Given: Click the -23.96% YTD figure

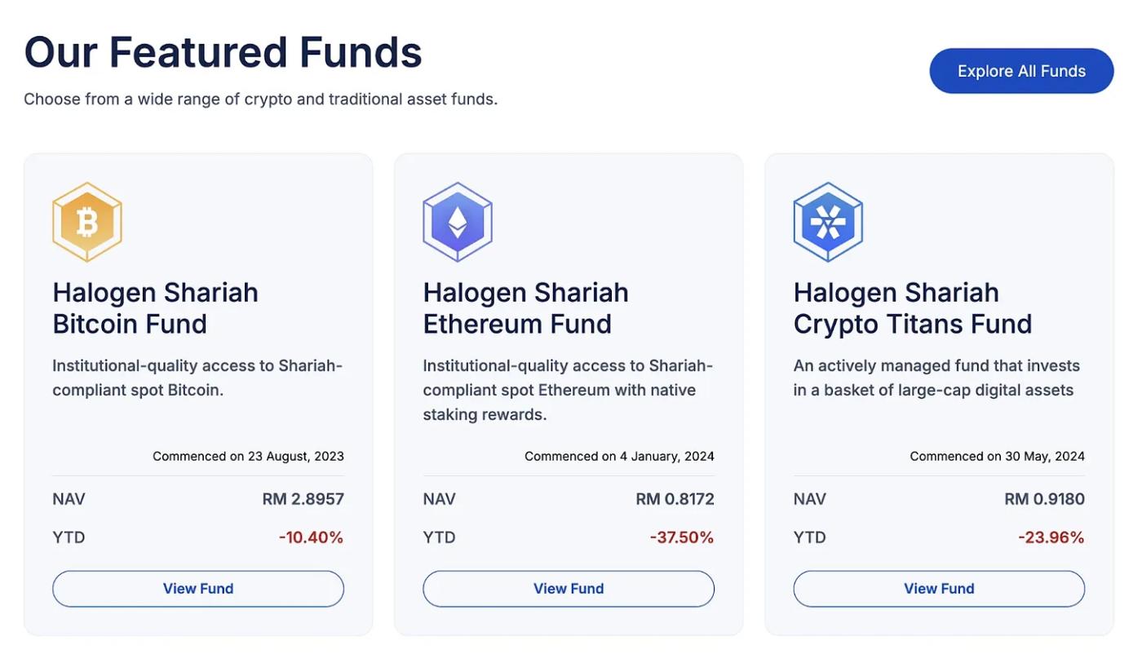Looking at the screenshot, I should (1051, 537).
